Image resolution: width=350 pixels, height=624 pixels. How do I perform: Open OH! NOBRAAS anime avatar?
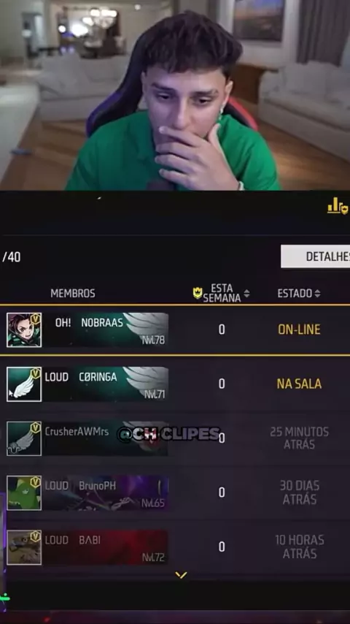(x=24, y=330)
